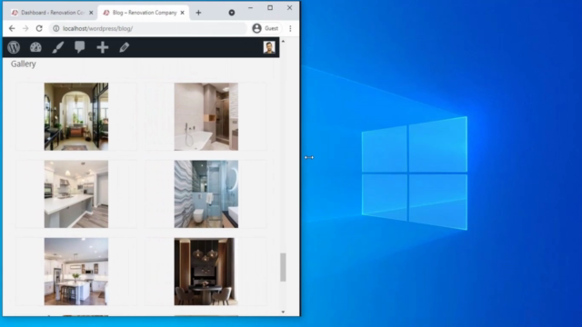Open the Edit pencil icon
Screen dimensions: 582x327
click(125, 47)
